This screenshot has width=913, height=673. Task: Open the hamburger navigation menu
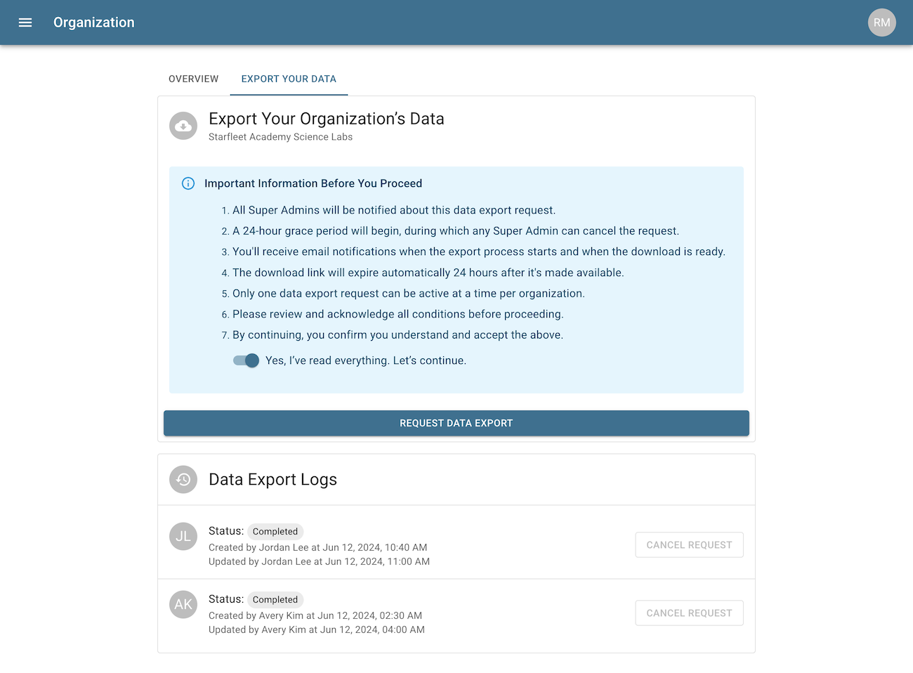pos(25,22)
